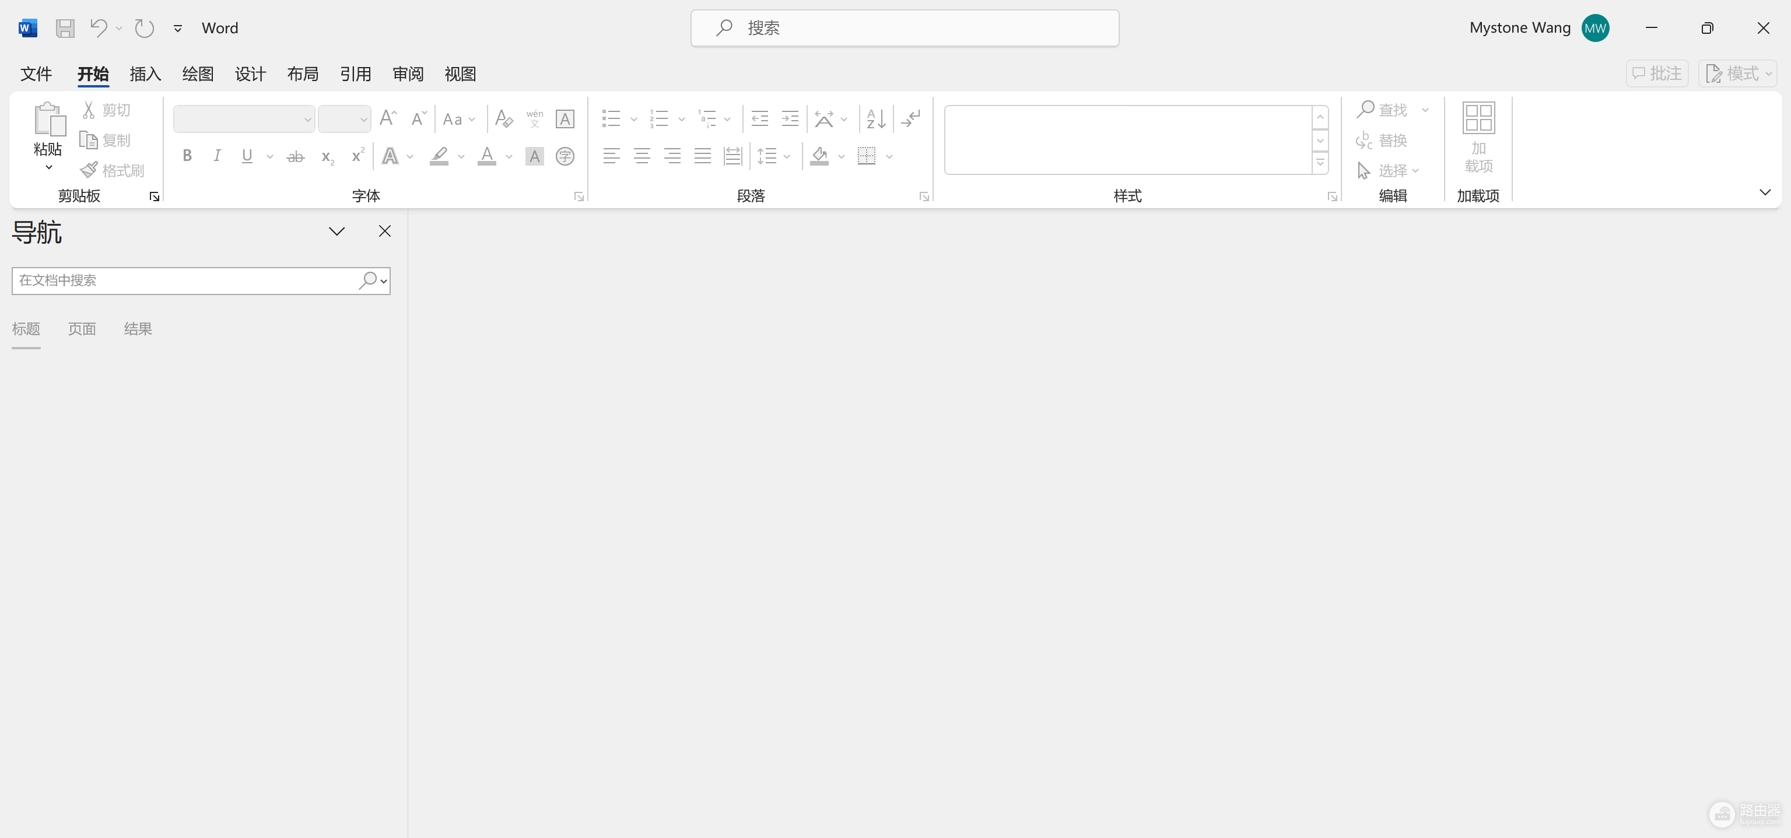Click the Text Effects icon
Viewport: 1791px width, 838px height.
(390, 156)
